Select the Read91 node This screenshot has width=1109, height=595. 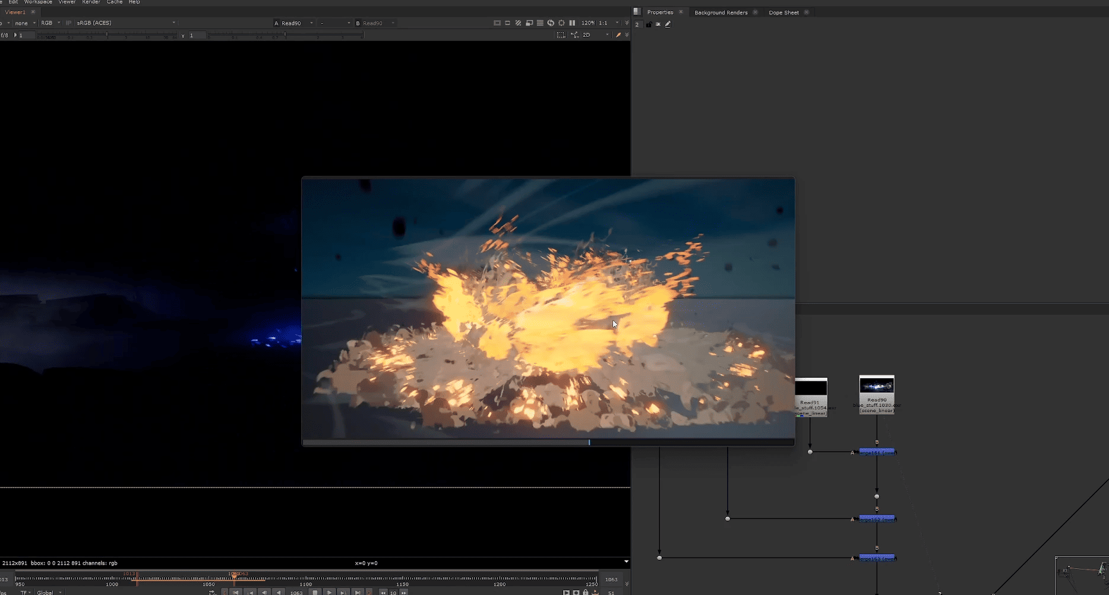click(810, 397)
